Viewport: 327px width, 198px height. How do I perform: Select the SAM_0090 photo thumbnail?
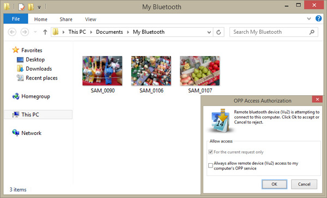[x=102, y=71]
